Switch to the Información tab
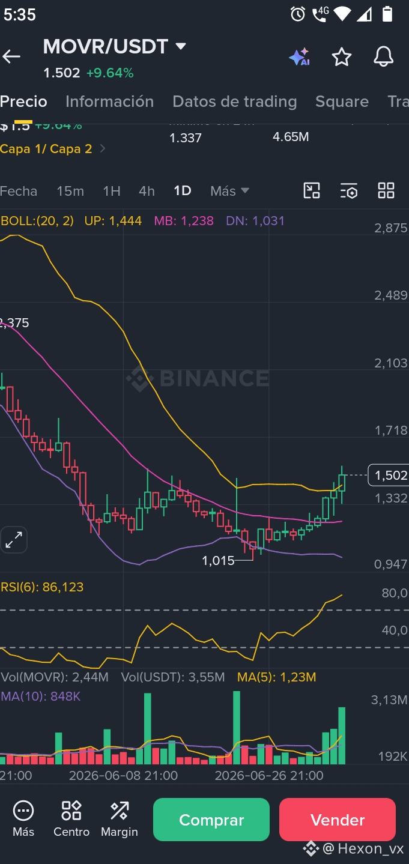The height and width of the screenshot is (864, 409). tap(109, 101)
